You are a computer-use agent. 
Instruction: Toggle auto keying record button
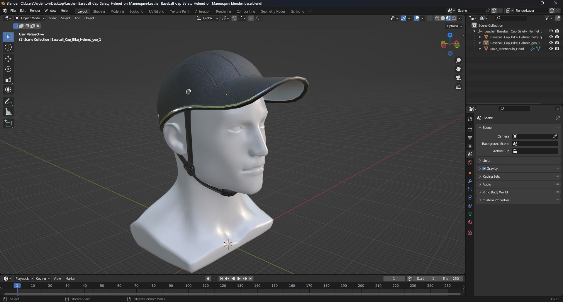[208, 279]
